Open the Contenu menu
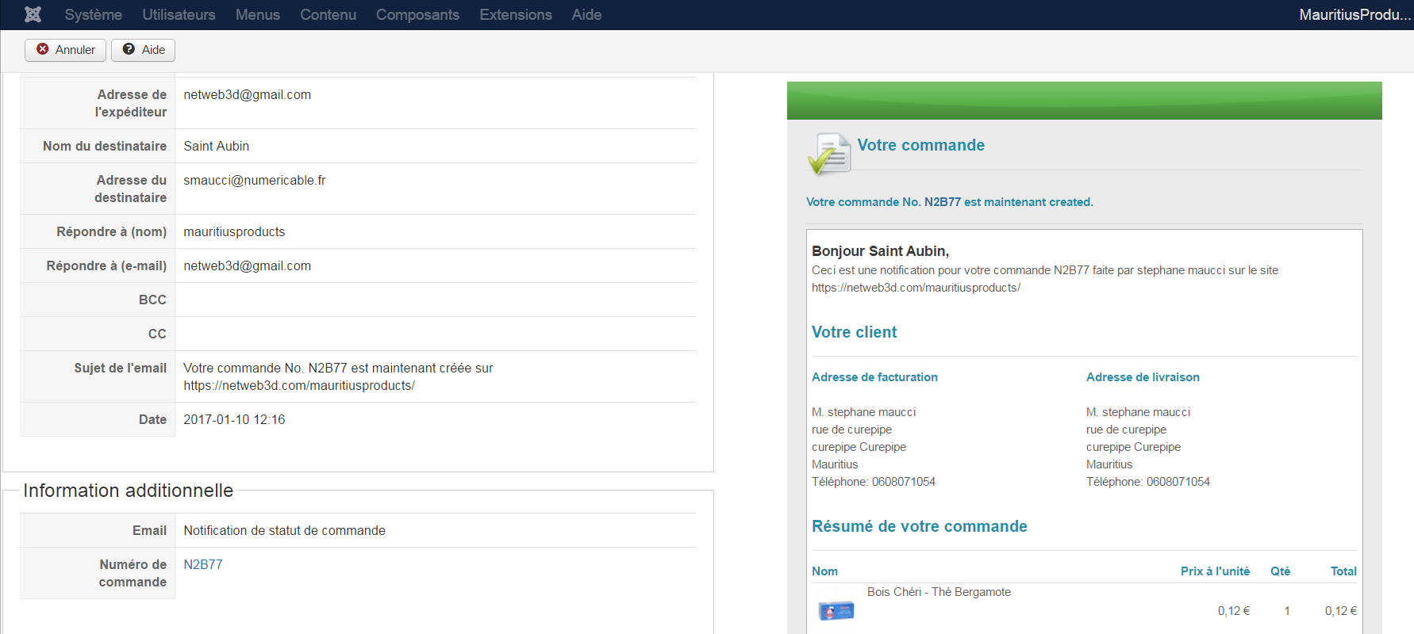The height and width of the screenshot is (634, 1414). click(328, 14)
